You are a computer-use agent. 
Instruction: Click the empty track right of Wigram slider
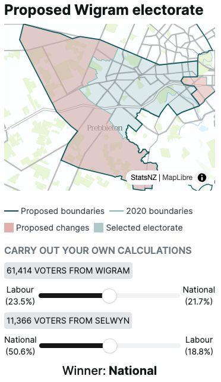click(x=148, y=296)
